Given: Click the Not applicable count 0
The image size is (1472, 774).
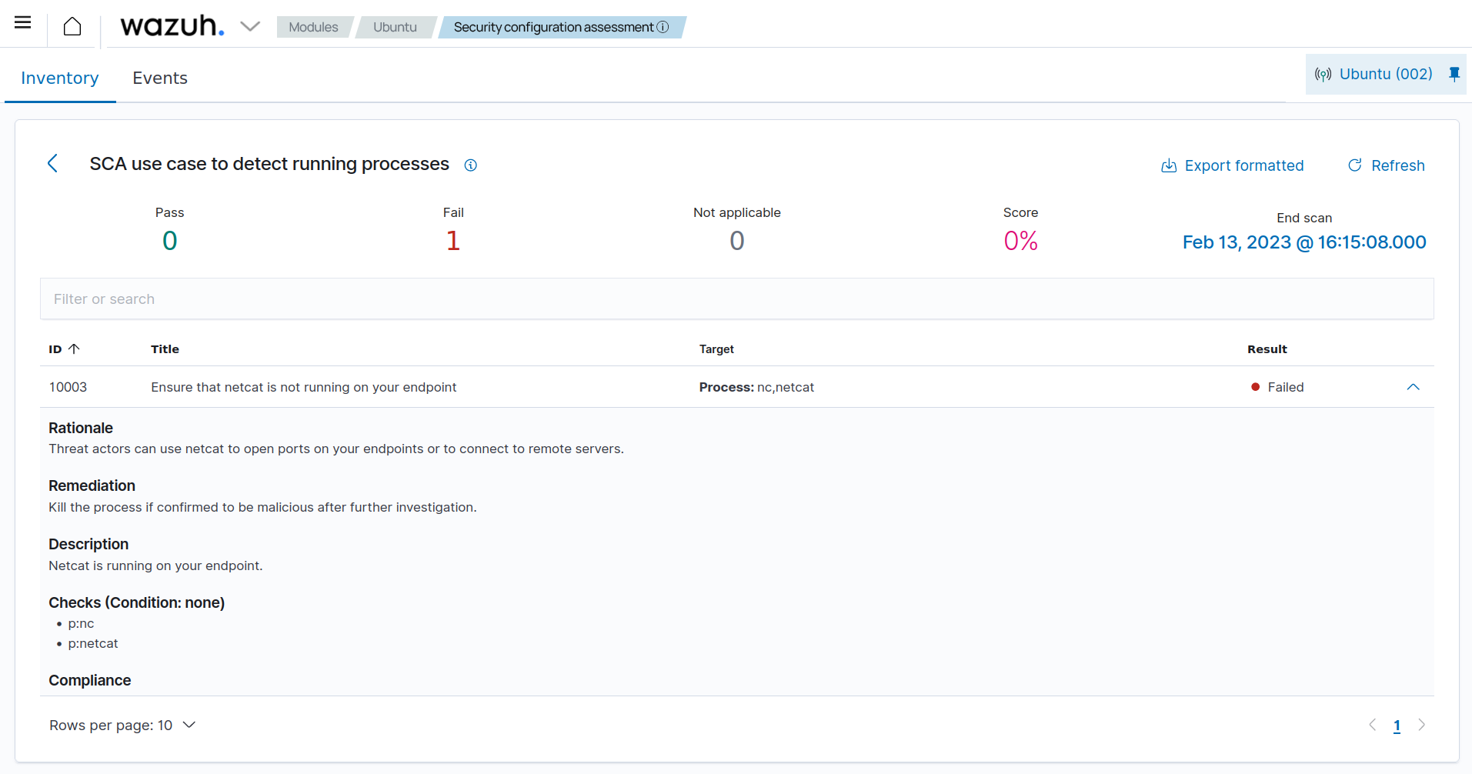Looking at the screenshot, I should (737, 241).
